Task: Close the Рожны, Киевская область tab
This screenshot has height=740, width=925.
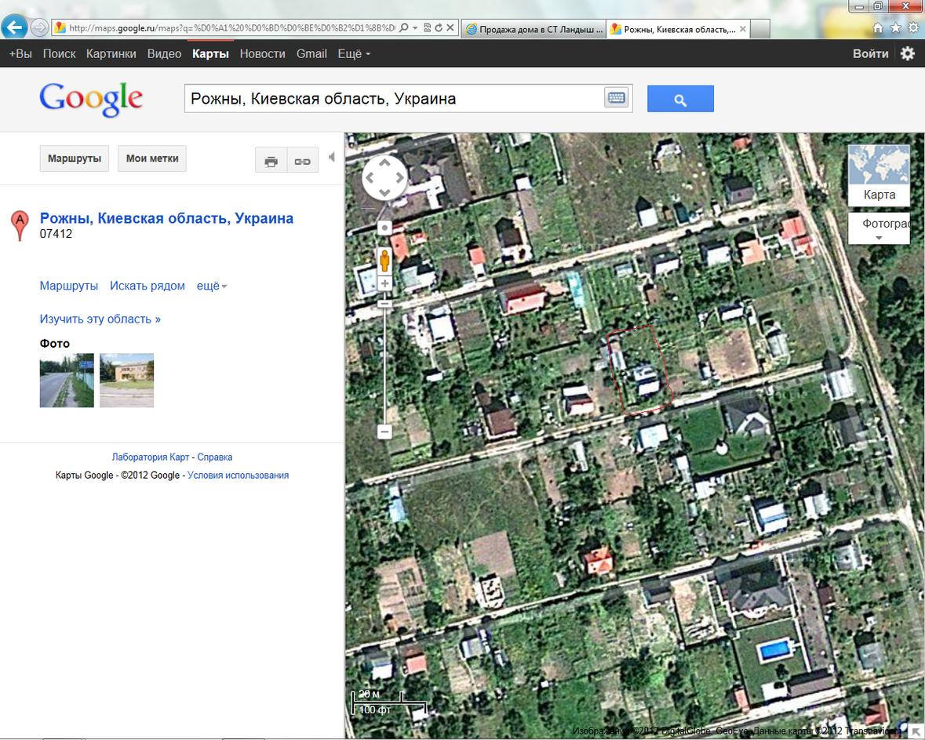Action: point(743,29)
